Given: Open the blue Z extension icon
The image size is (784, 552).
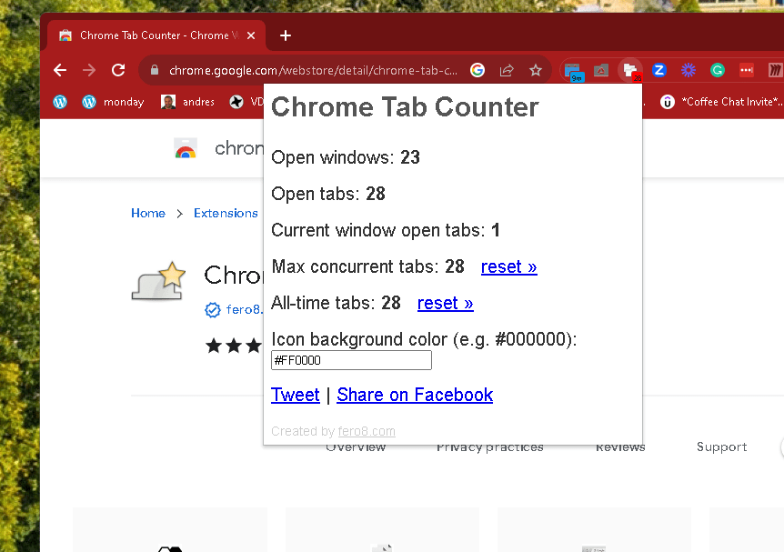Looking at the screenshot, I should click(659, 70).
